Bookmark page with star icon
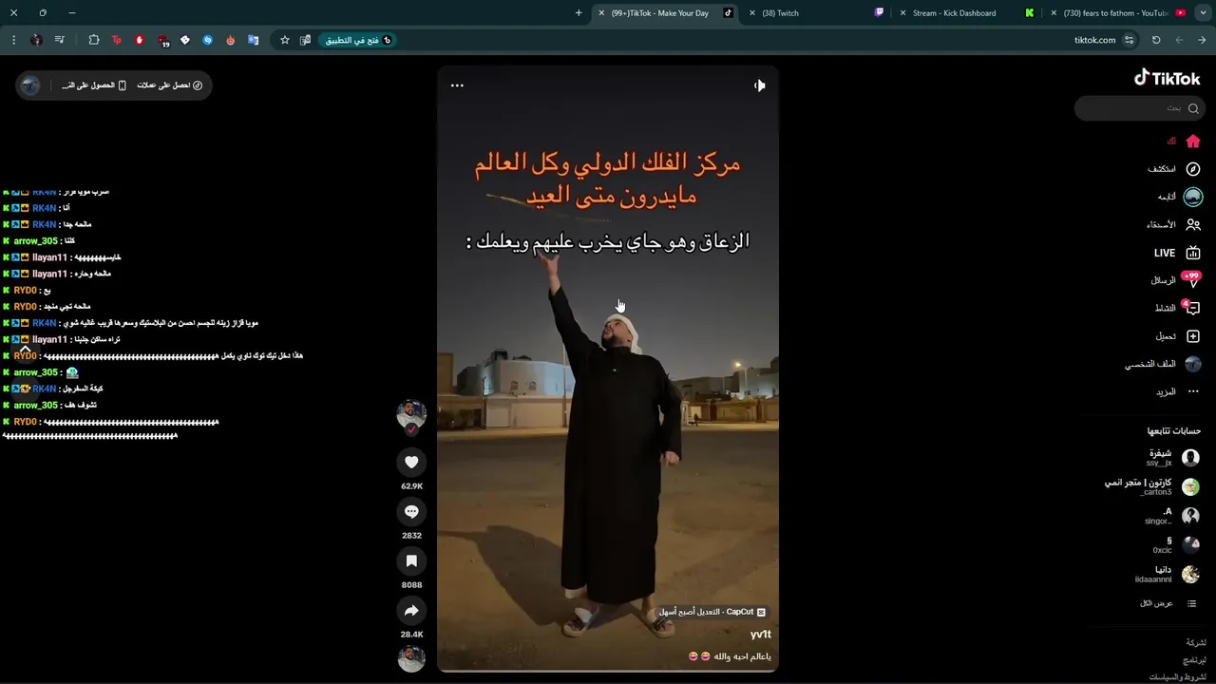1216x684 pixels. pyautogui.click(x=284, y=40)
